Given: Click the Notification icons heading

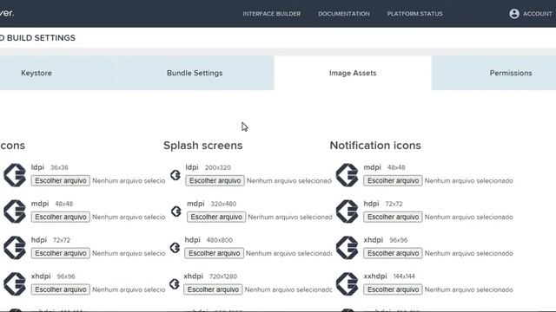Looking at the screenshot, I should (375, 146).
